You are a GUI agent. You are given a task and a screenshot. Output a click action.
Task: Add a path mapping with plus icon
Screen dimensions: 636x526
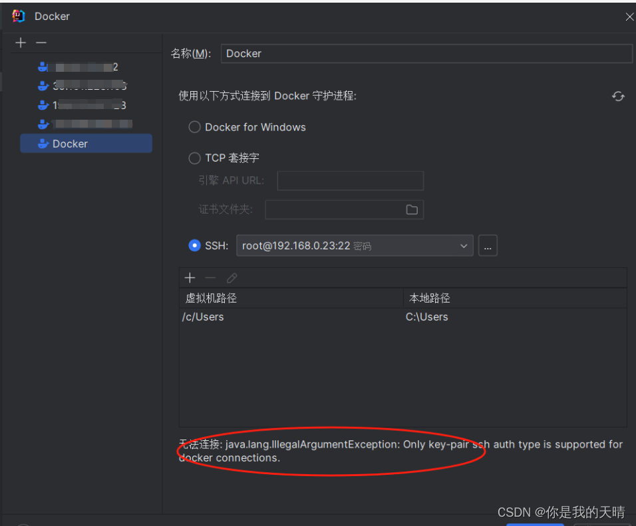point(190,278)
